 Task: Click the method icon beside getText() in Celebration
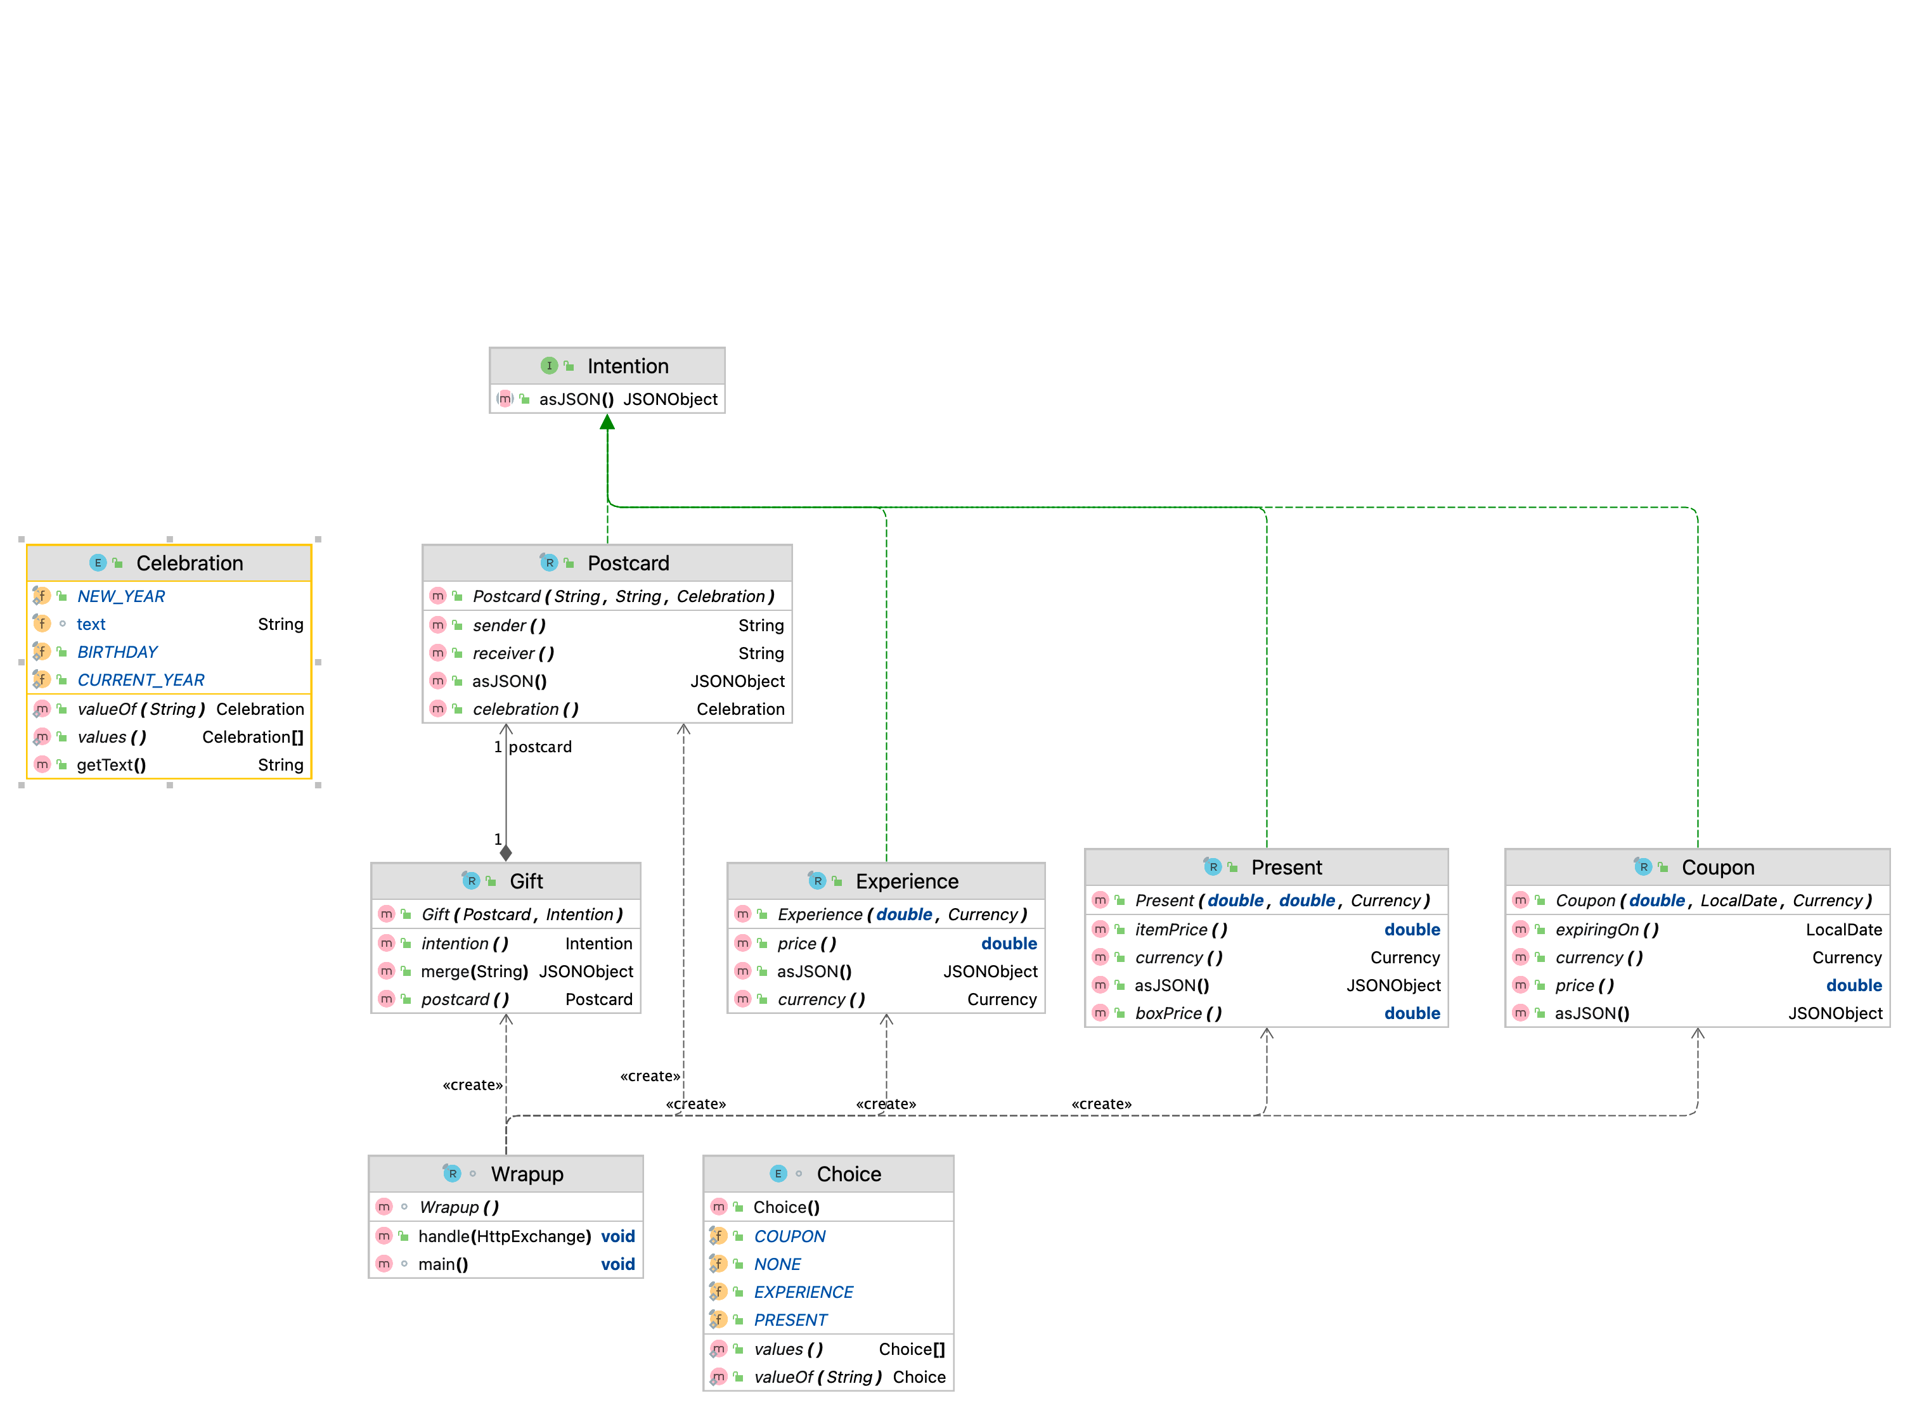point(42,765)
